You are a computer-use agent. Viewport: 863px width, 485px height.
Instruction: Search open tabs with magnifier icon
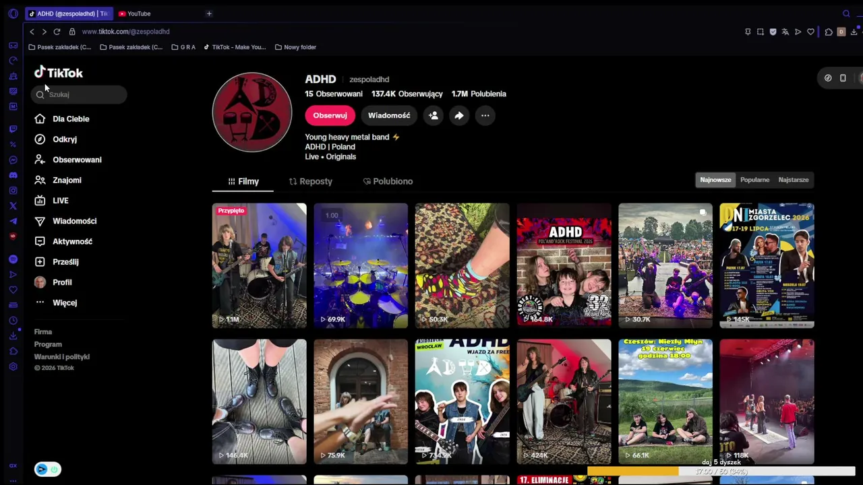846,13
